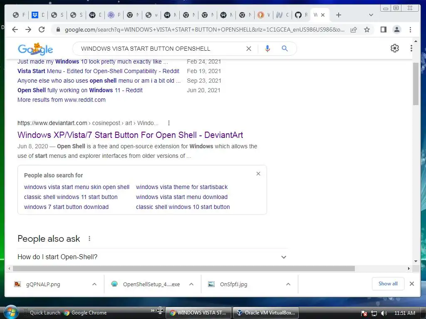Switch to the Dropbox tab
The width and height of the screenshot is (426, 319).
coord(37,15)
